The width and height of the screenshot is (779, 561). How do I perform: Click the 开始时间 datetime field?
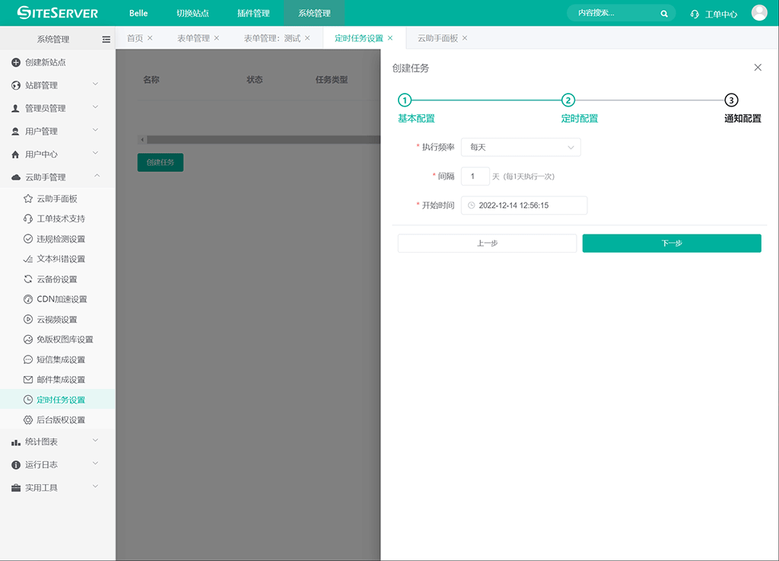[524, 206]
